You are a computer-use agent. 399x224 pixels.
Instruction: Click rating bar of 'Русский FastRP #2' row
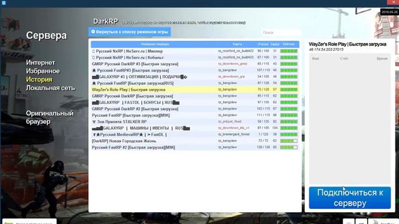[x=289, y=147]
